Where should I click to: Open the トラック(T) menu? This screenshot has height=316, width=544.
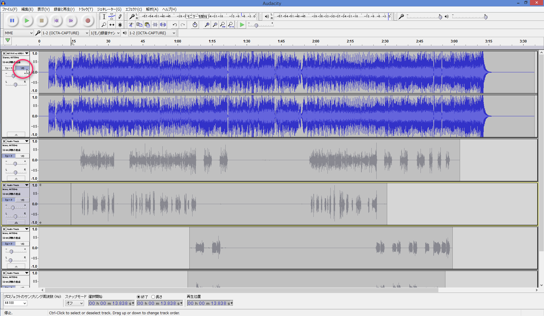click(x=85, y=9)
